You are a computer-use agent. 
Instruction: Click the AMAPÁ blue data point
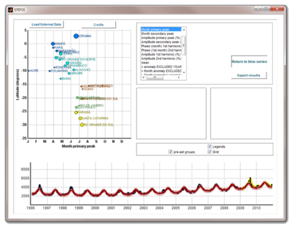[x=53, y=43]
